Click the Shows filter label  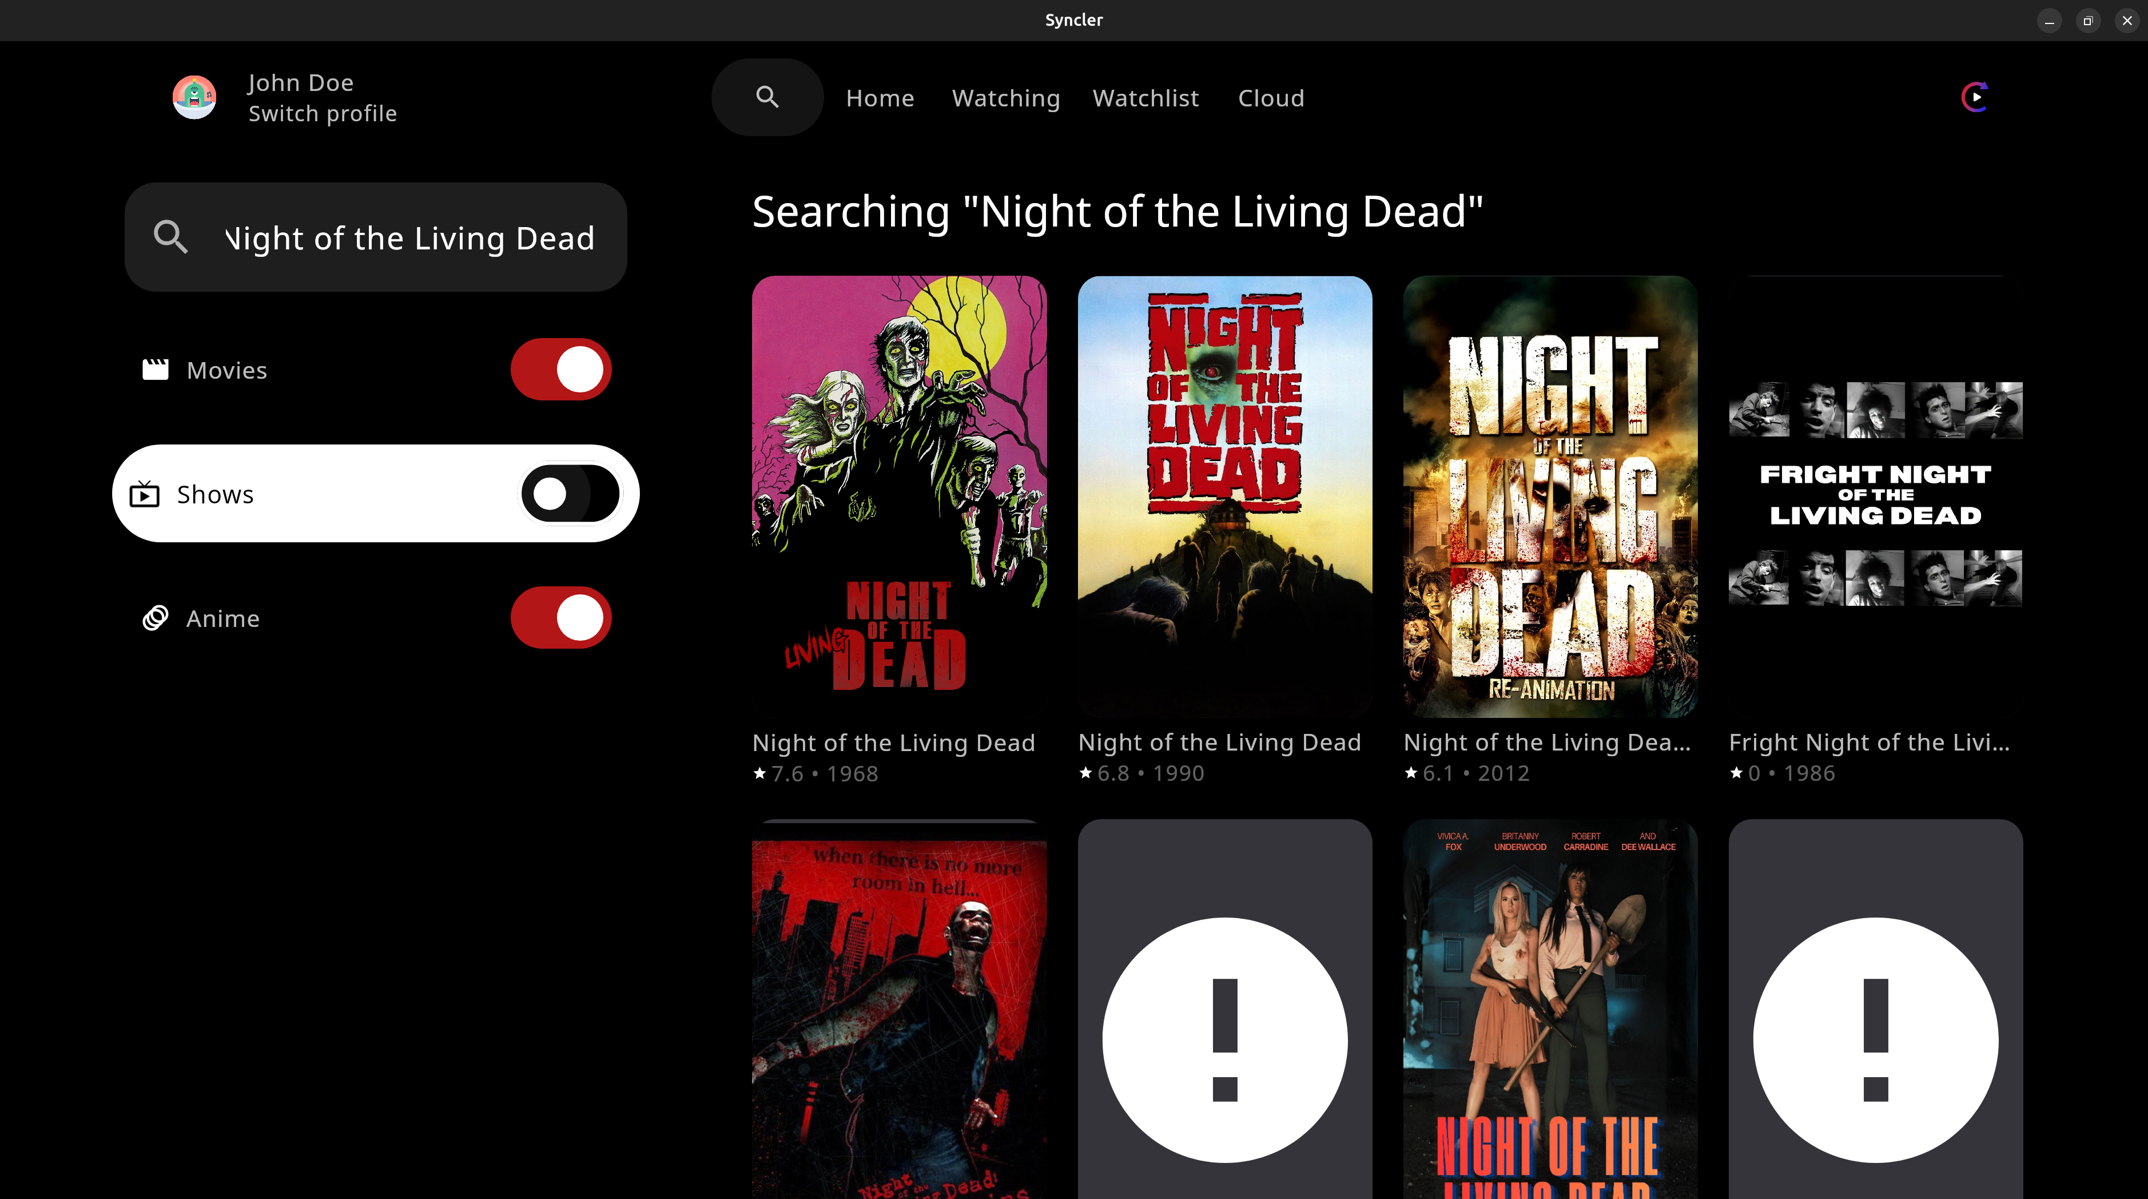pos(215,494)
